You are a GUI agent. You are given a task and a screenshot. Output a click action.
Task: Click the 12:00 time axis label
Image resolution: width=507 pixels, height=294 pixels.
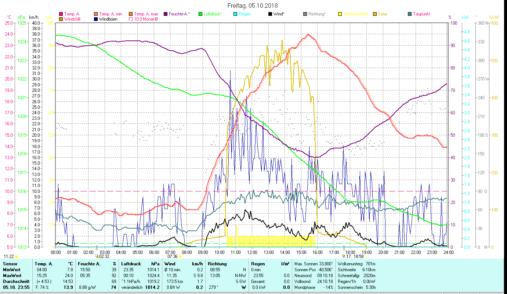point(252,252)
